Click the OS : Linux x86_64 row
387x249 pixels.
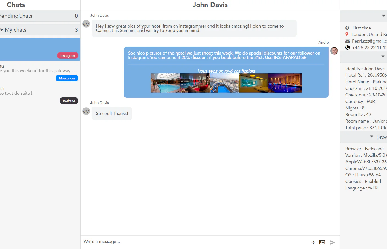pyautogui.click(x=363, y=175)
